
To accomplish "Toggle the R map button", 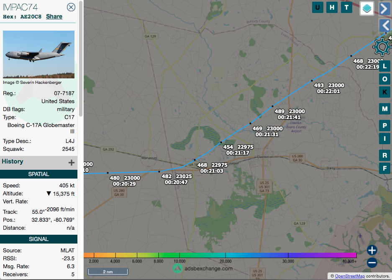I will point(385,155).
